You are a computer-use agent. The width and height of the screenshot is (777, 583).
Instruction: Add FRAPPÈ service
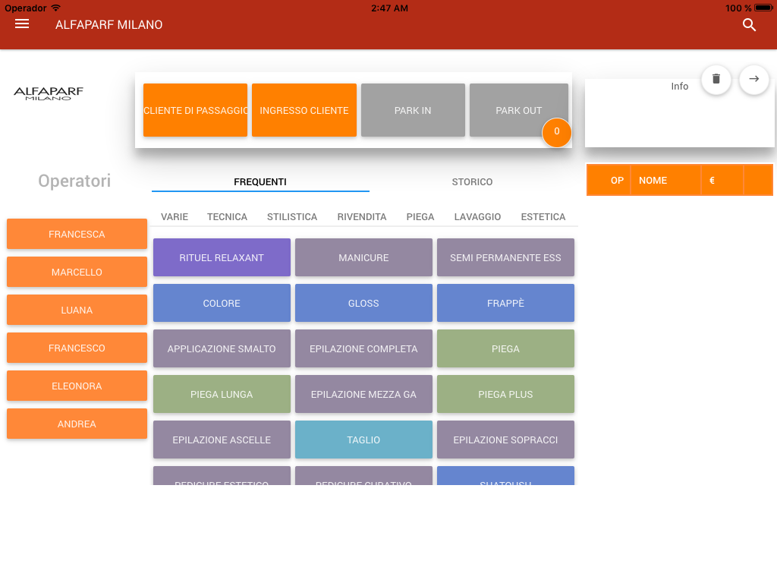point(505,304)
